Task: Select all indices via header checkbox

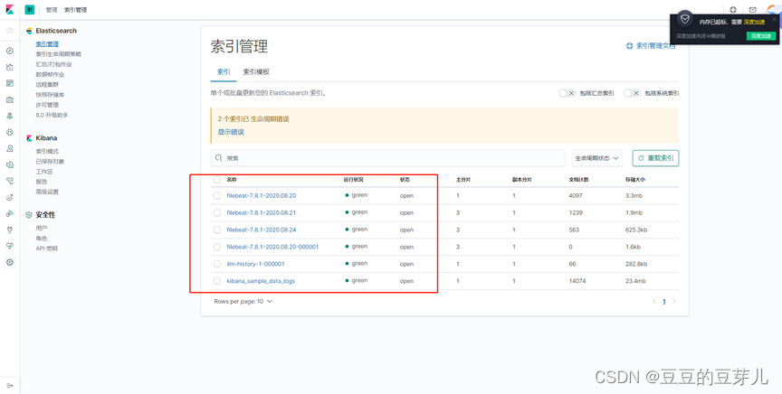Action: 217,179
